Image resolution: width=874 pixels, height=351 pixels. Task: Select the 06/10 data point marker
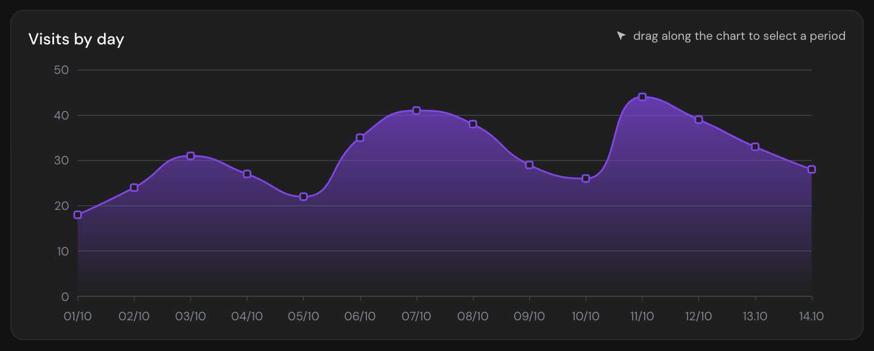tap(360, 138)
